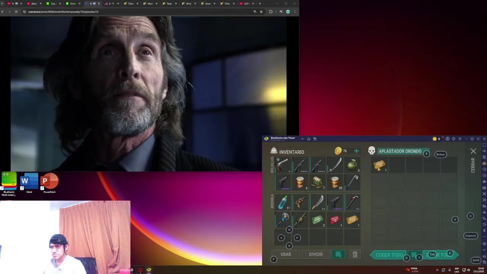Select the spiked mace weapon
This screenshot has width=487, height=274.
pos(282,220)
